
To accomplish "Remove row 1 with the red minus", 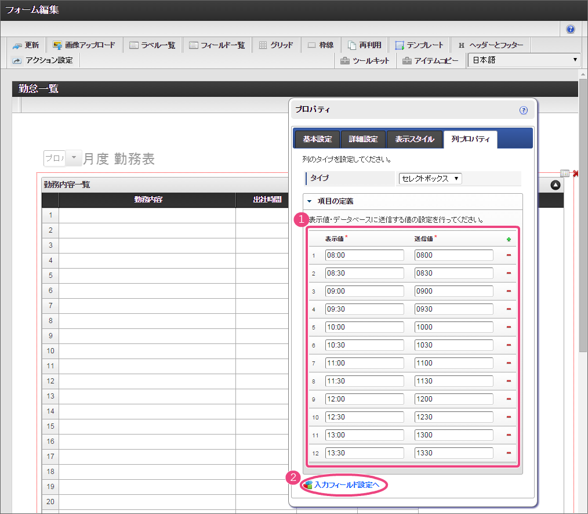I will (509, 255).
